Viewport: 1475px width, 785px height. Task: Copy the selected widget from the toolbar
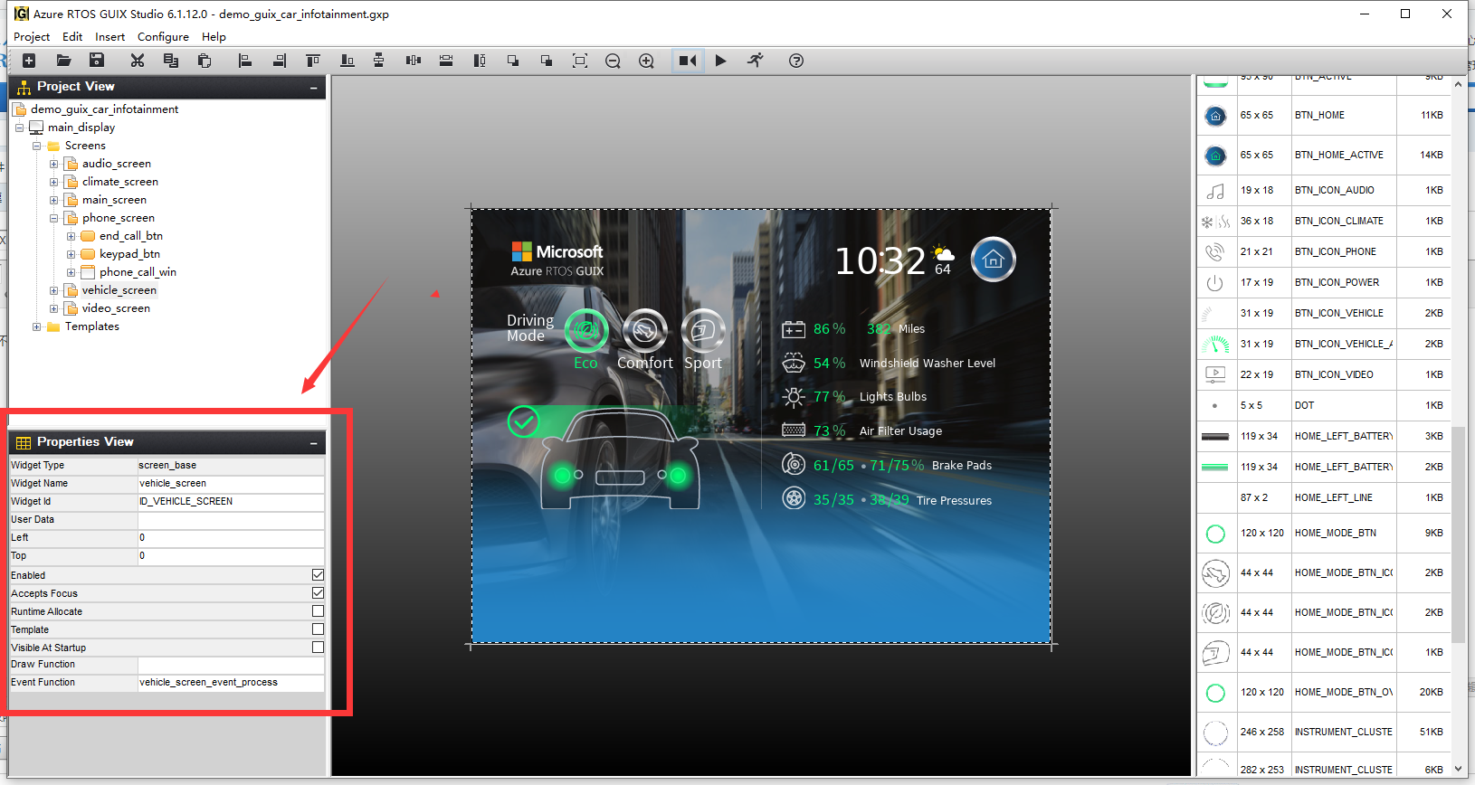(170, 61)
